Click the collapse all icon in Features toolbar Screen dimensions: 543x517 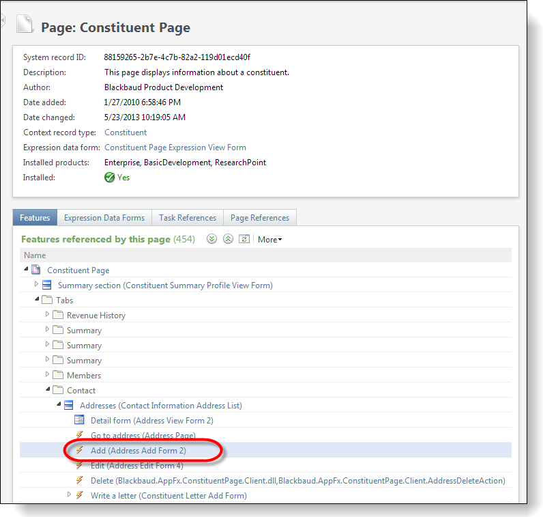coord(228,239)
